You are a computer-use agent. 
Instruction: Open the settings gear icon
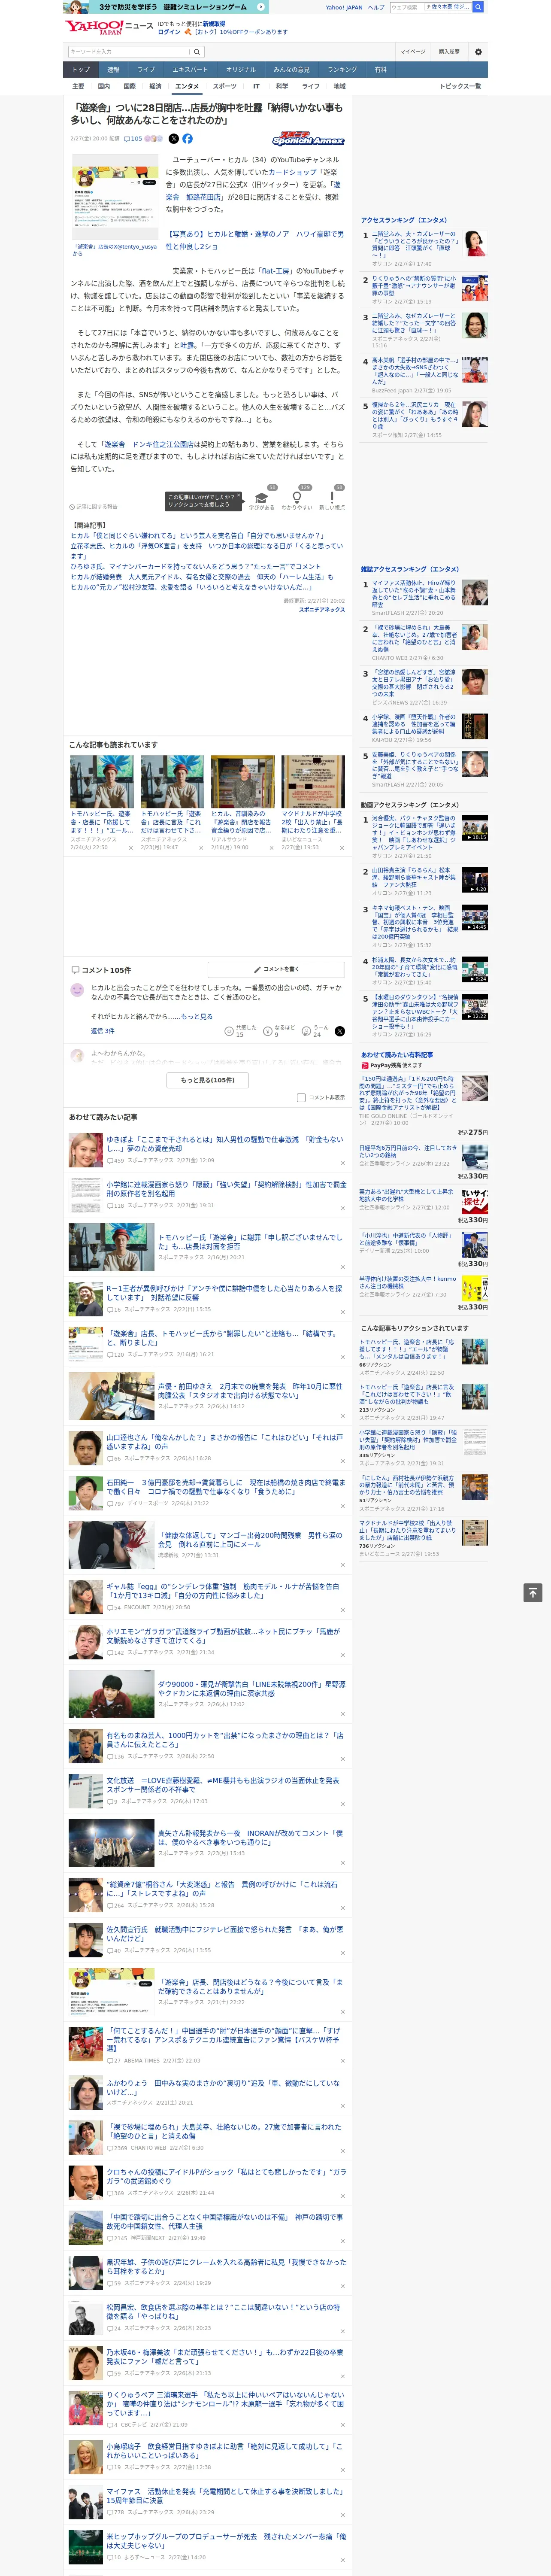[477, 52]
